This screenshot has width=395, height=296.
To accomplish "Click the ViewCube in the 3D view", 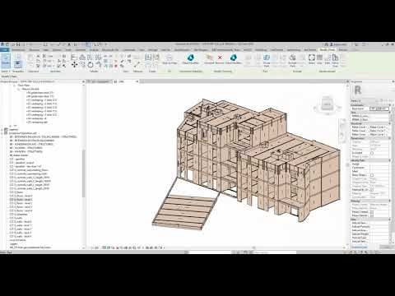I will click(x=327, y=104).
